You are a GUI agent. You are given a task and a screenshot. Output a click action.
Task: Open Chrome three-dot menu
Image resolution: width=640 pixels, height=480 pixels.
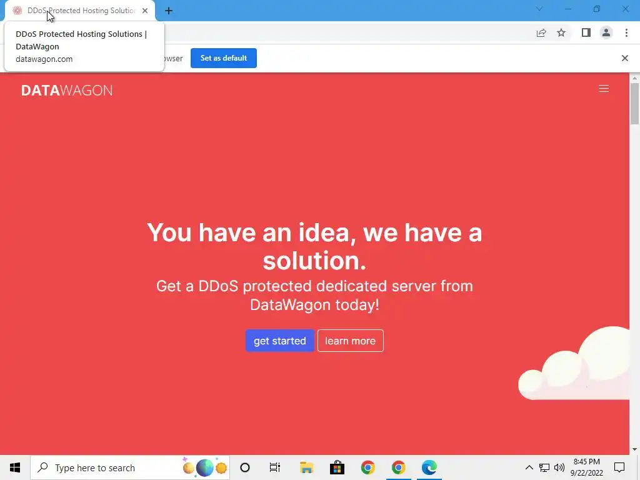(x=626, y=32)
